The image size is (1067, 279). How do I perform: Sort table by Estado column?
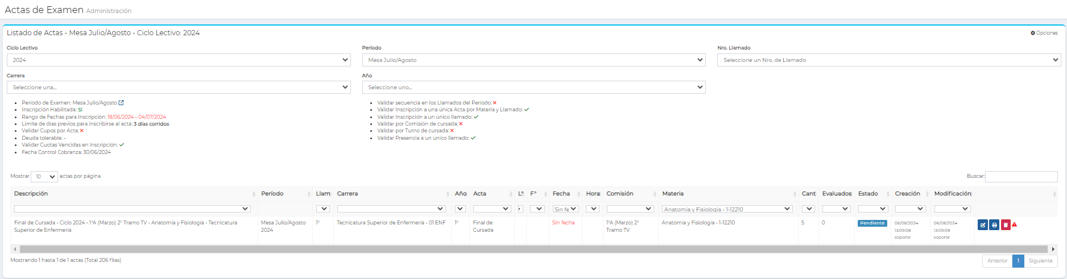pos(873,194)
